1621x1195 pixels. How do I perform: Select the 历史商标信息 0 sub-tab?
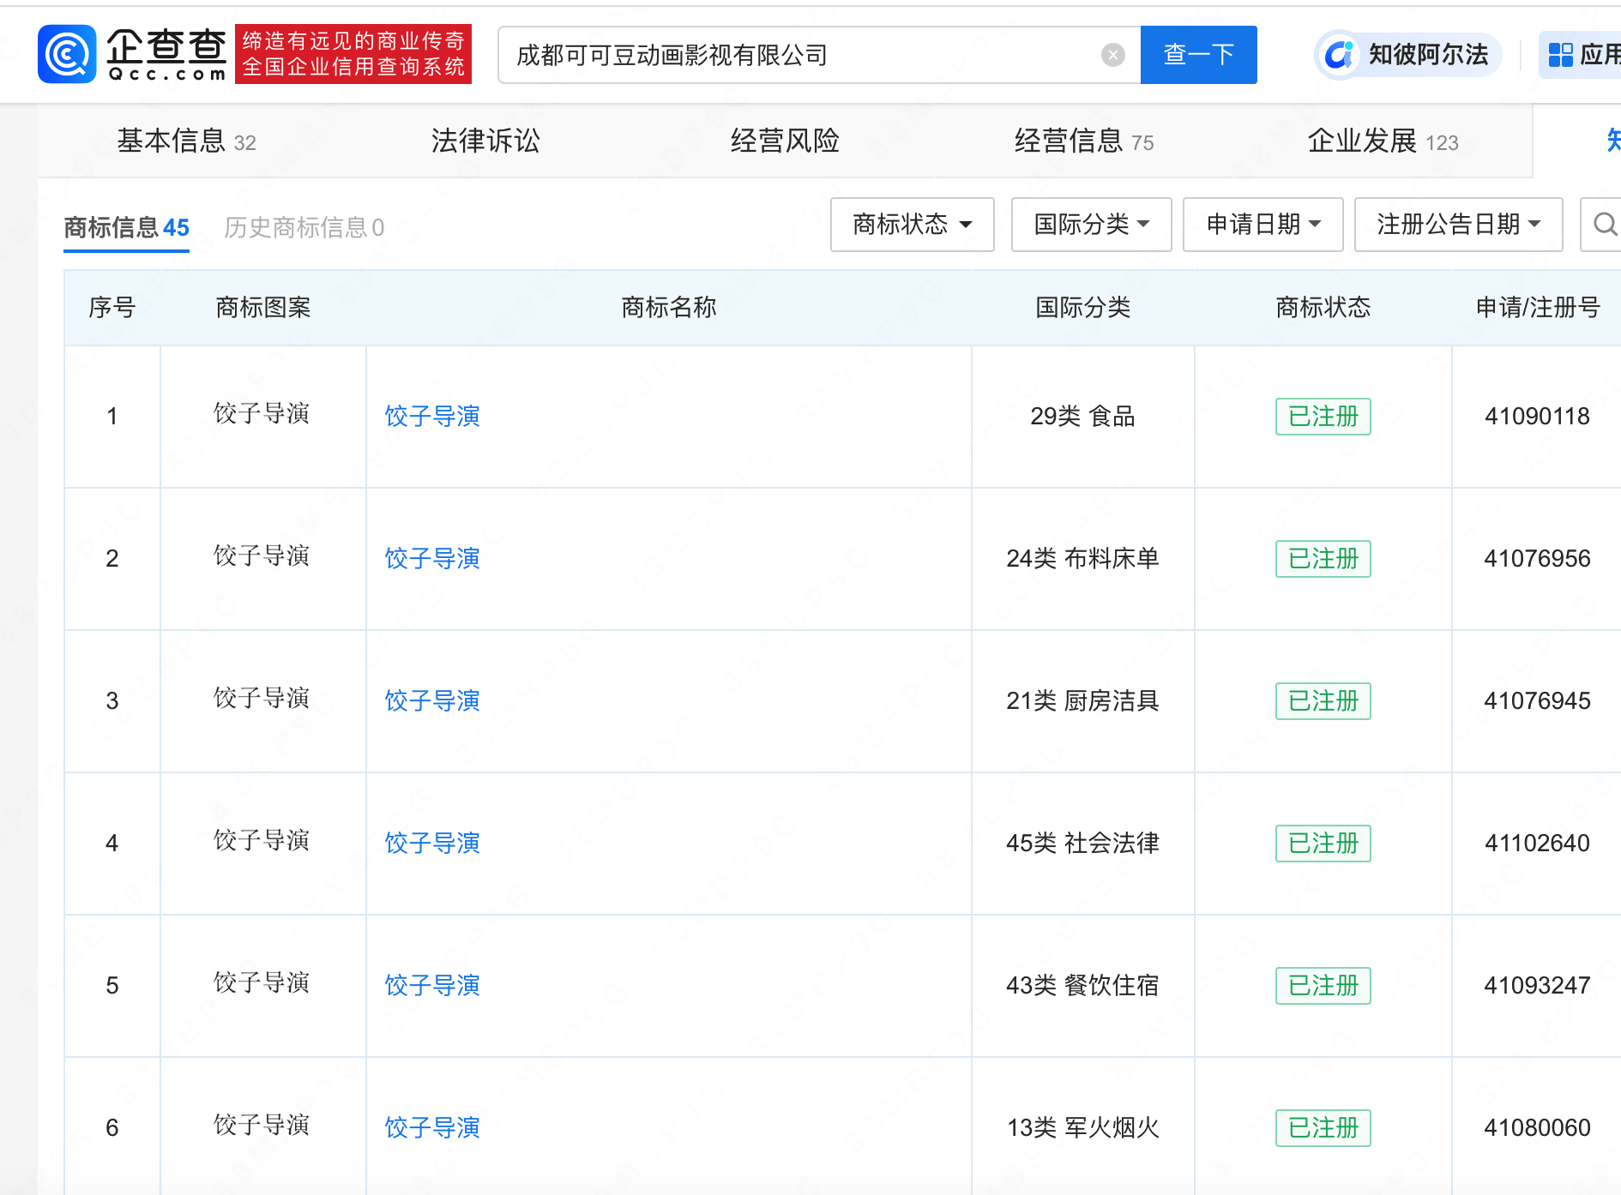pos(304,227)
